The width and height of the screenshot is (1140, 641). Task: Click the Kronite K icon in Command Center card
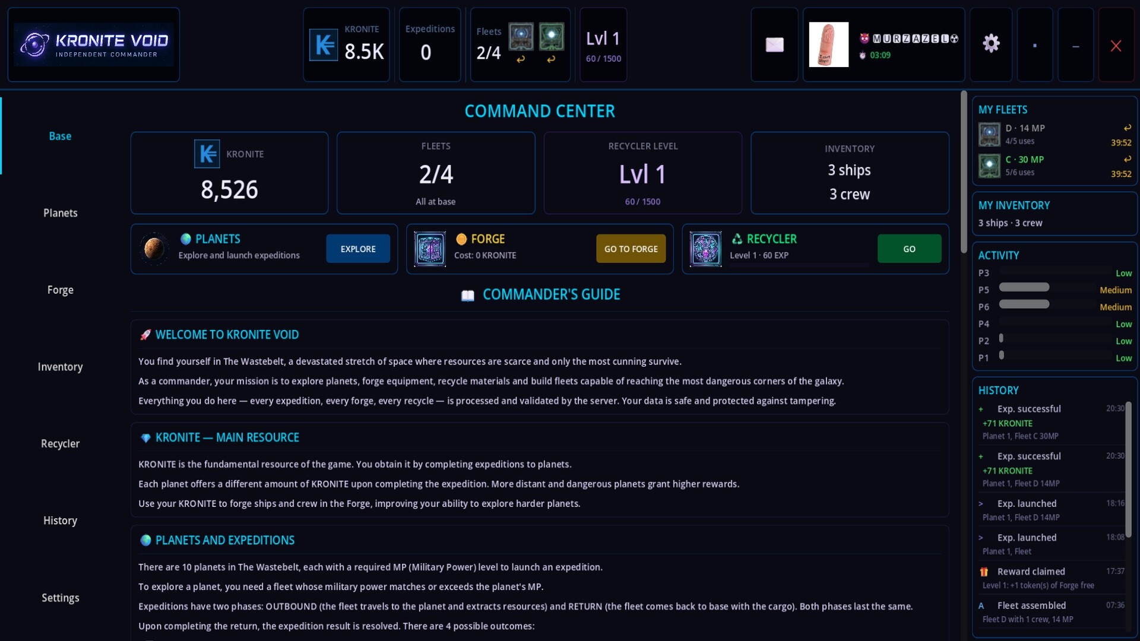coord(207,154)
